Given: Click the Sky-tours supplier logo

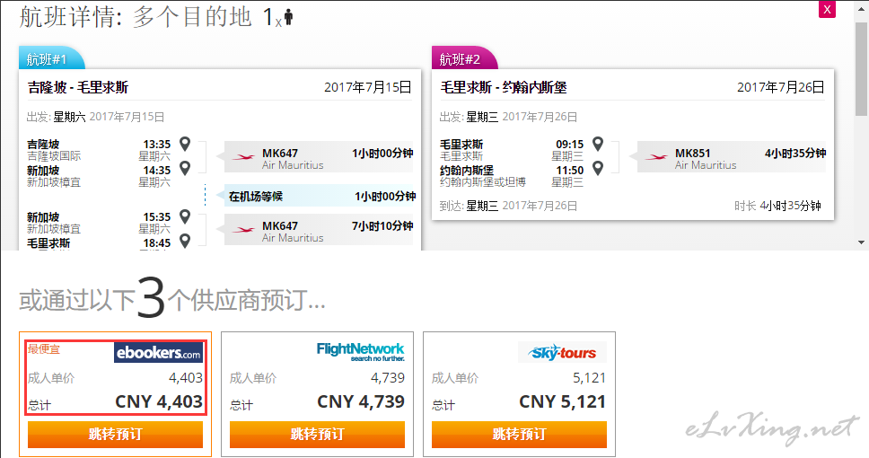Looking at the screenshot, I should pyautogui.click(x=562, y=351).
